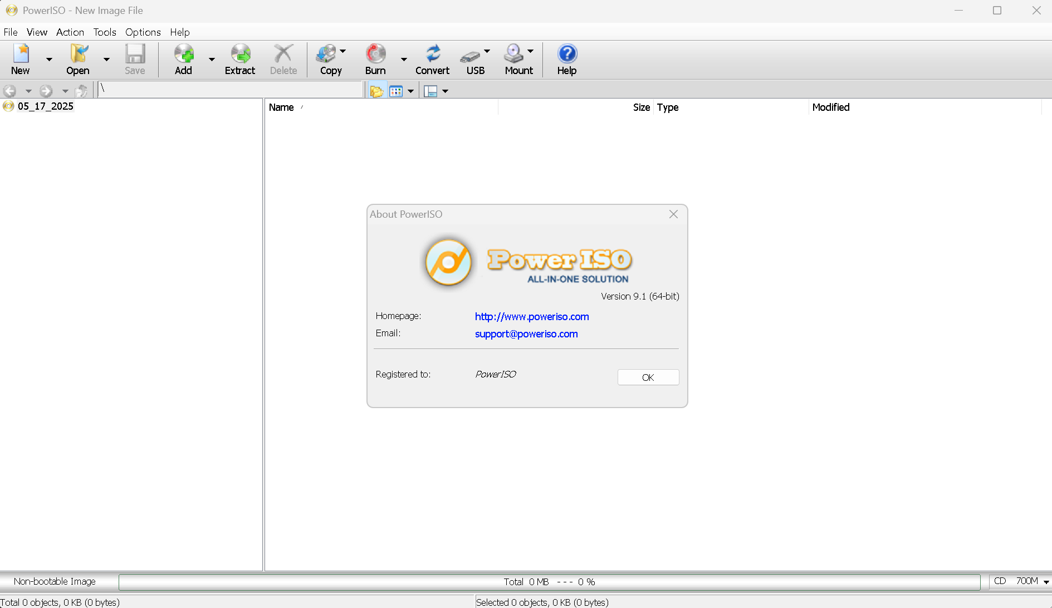Open the View menu
The image size is (1052, 608).
point(37,32)
